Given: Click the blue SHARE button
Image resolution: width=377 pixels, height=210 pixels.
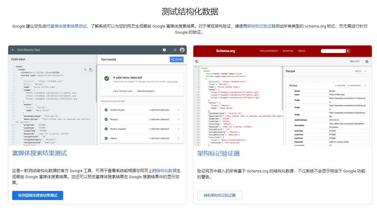Looking at the screenshot, I should click(177, 59).
